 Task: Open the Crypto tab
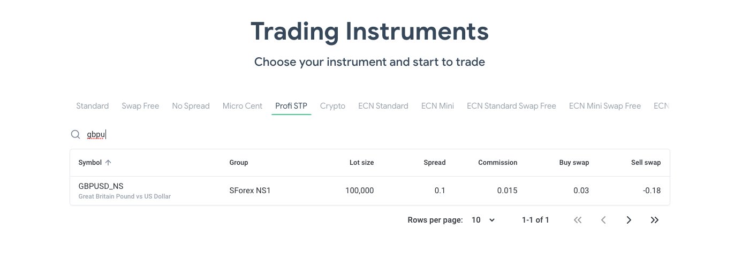332,106
